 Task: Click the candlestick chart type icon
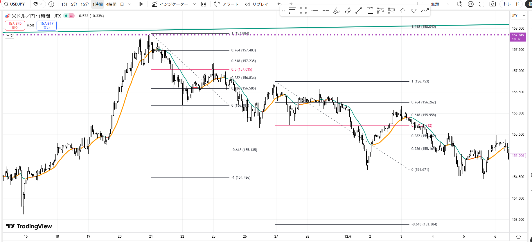click(141, 4)
